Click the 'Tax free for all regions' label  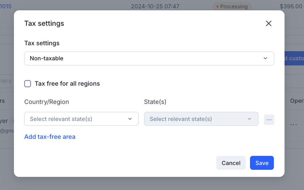pyautogui.click(x=67, y=84)
